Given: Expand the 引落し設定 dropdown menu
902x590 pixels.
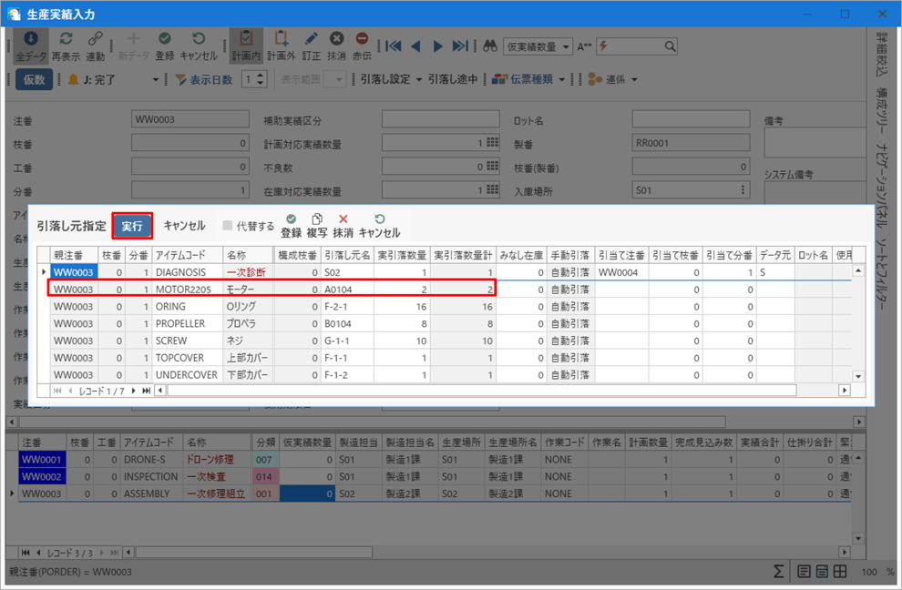Looking at the screenshot, I should pos(392,79).
